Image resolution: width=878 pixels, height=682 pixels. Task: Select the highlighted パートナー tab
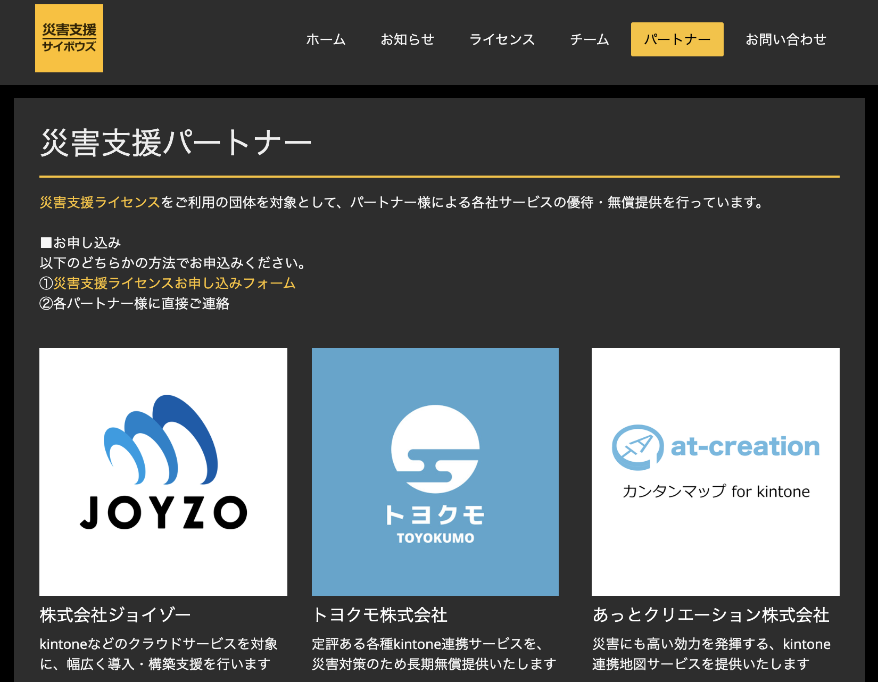pyautogui.click(x=677, y=39)
